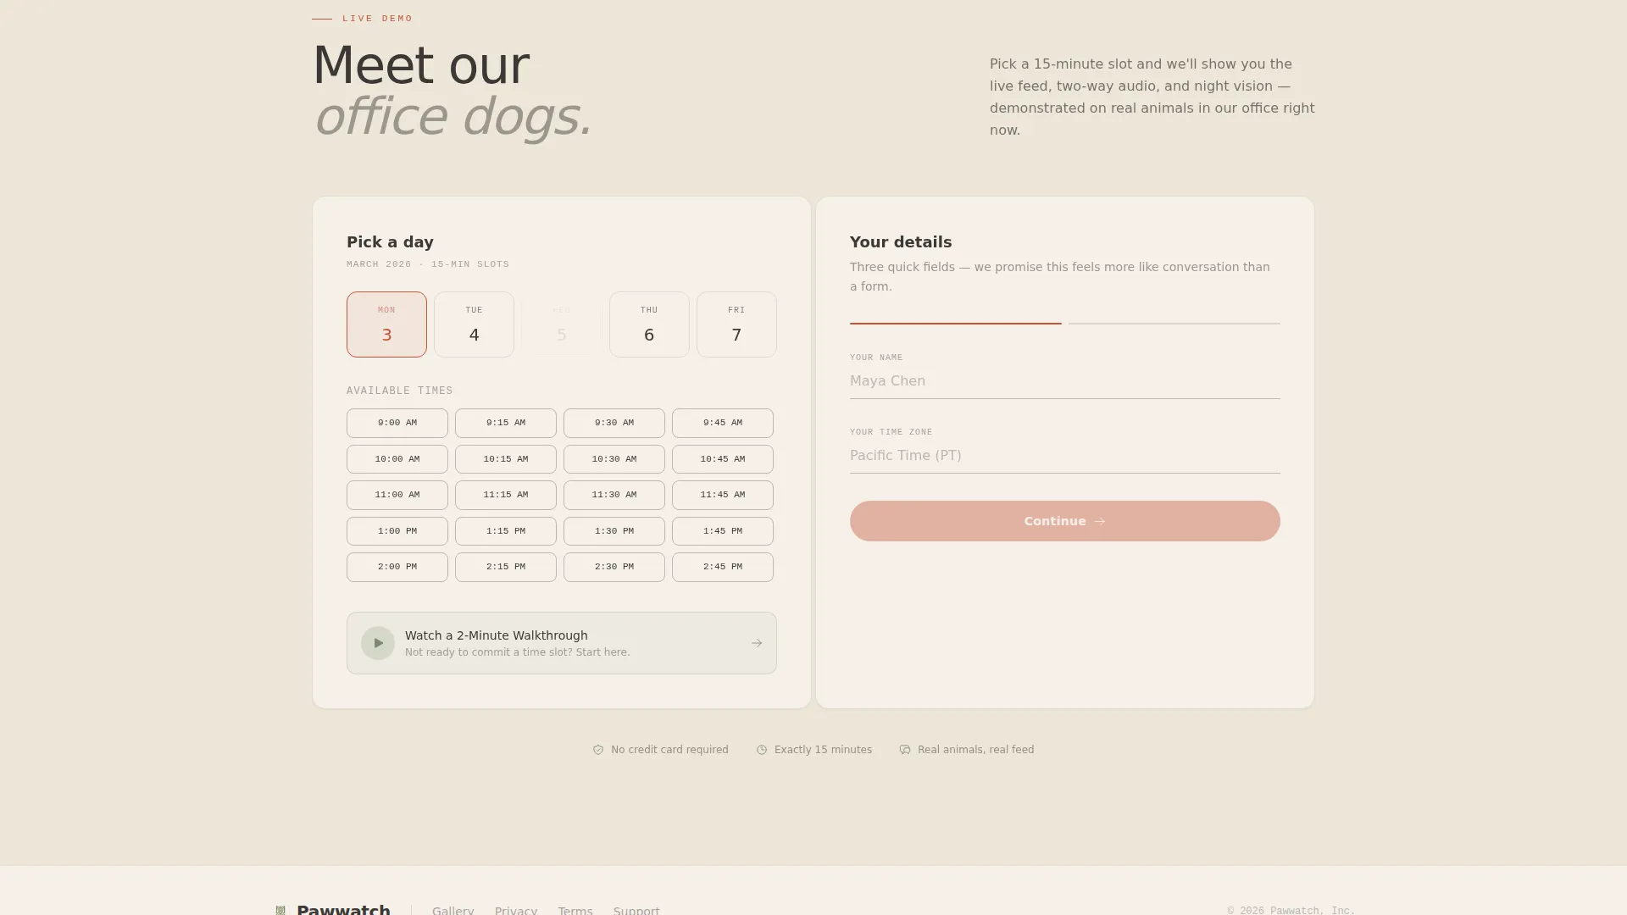Viewport: 1627px width, 915px height.
Task: Play the 2-Minute Walkthrough video icon
Action: (x=378, y=643)
